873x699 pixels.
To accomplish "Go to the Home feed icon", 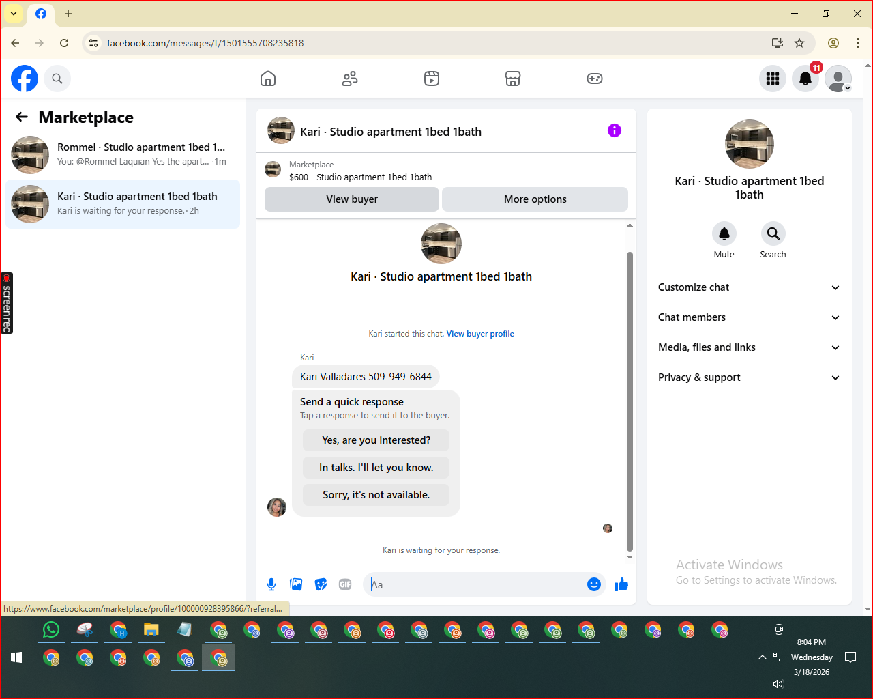I will [x=268, y=79].
